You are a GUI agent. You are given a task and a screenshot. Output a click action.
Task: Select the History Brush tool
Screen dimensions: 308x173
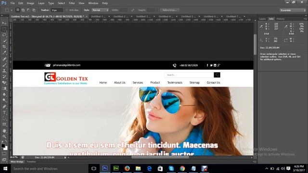tap(4, 77)
